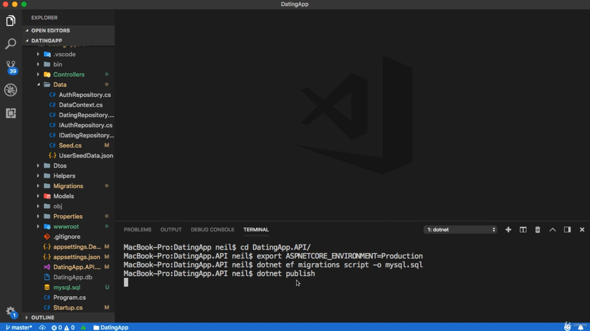Screen dimensions: 590x331
Task: Expand the Dtos folder
Action: pyautogui.click(x=68, y=165)
